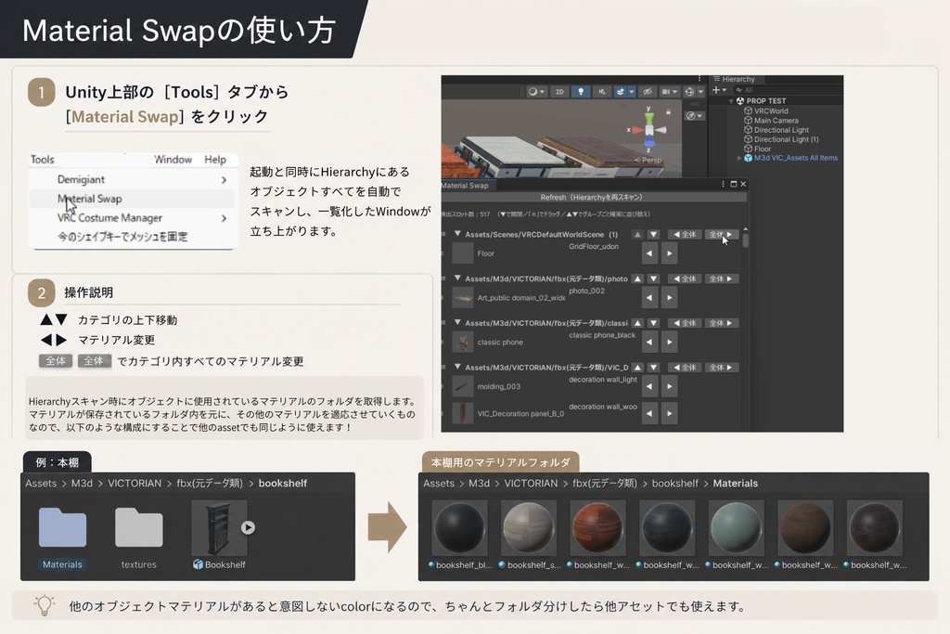The width and height of the screenshot is (950, 634).
Task: Open Material Swap window kebab options menu
Action: coord(723,185)
